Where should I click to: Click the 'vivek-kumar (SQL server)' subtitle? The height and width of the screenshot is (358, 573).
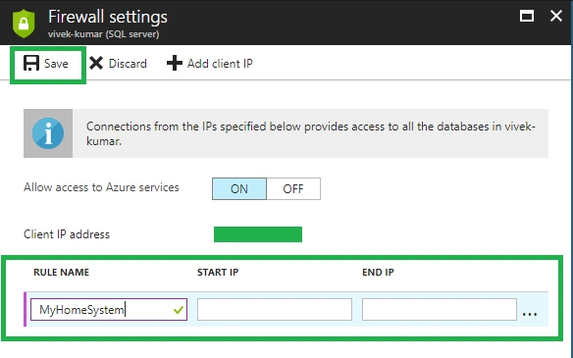(104, 34)
